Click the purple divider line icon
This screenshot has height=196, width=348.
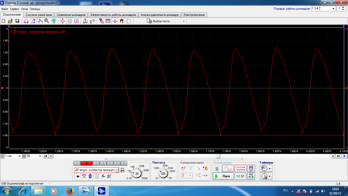[115, 21]
